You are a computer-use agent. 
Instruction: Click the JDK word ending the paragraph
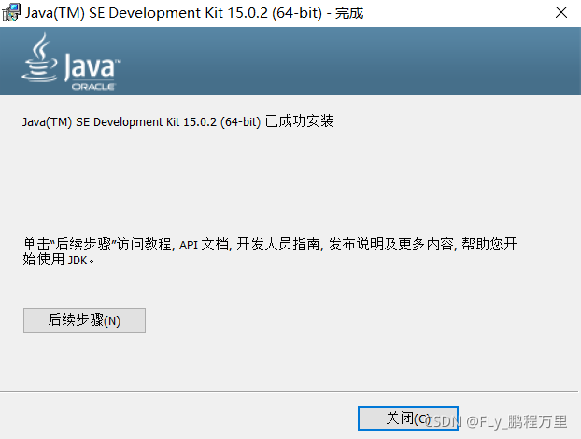tap(78, 260)
